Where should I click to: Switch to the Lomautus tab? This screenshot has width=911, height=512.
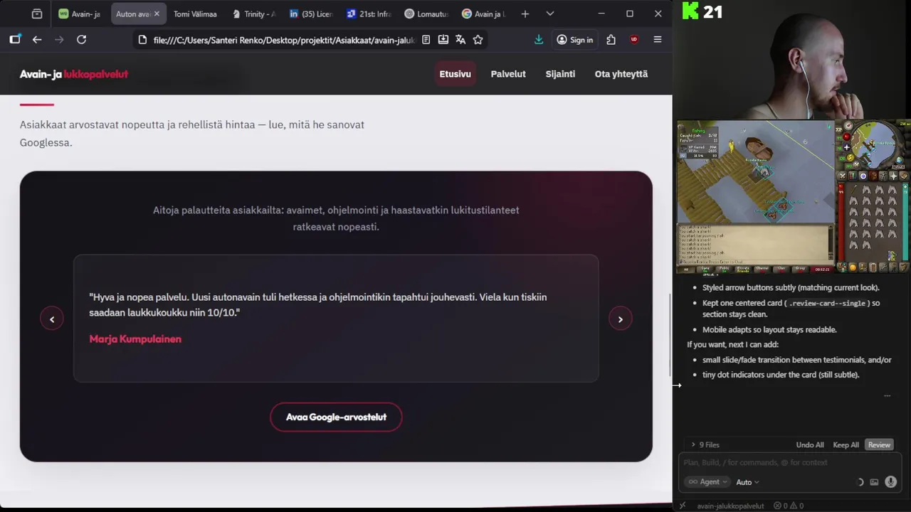[x=426, y=14]
